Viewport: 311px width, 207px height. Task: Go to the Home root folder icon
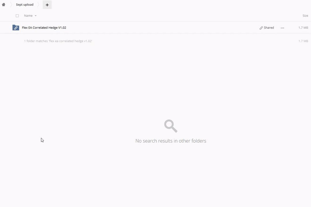3,5
